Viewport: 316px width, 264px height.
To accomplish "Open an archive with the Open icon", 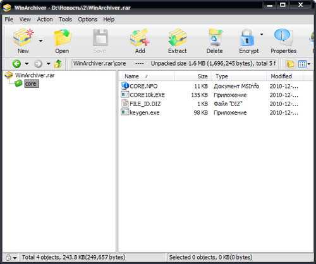I will [62, 38].
